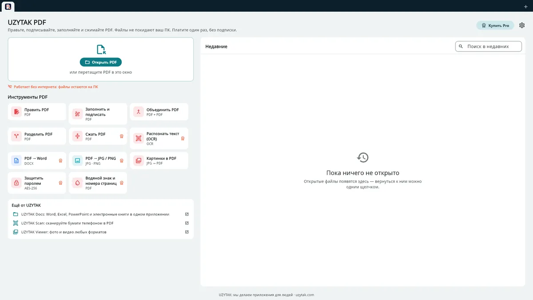Open the Разделить PDF tool
533x300 pixels.
[37, 136]
